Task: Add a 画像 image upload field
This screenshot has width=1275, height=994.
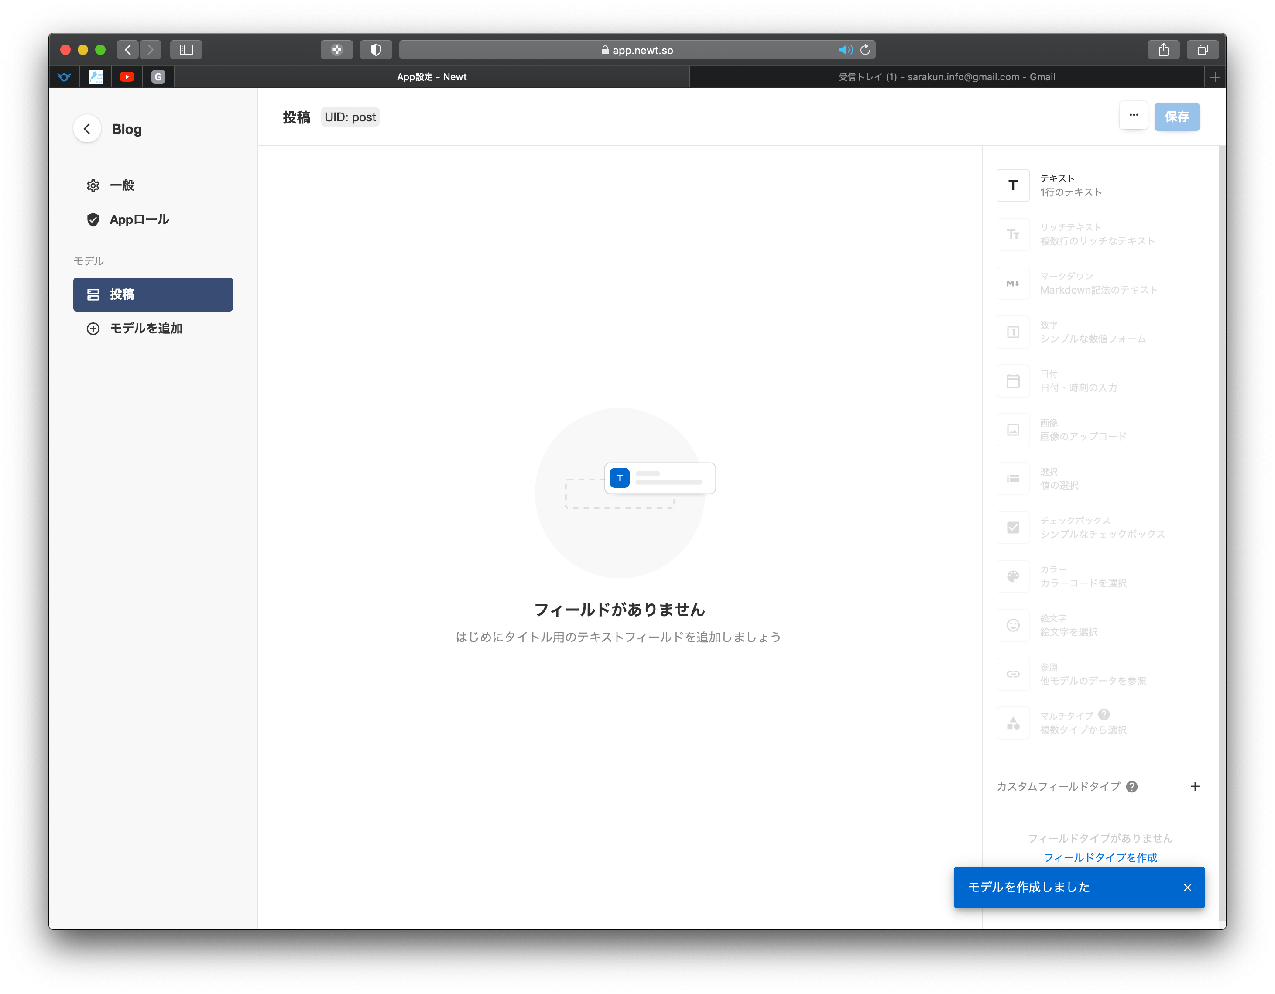Action: [x=1100, y=430]
